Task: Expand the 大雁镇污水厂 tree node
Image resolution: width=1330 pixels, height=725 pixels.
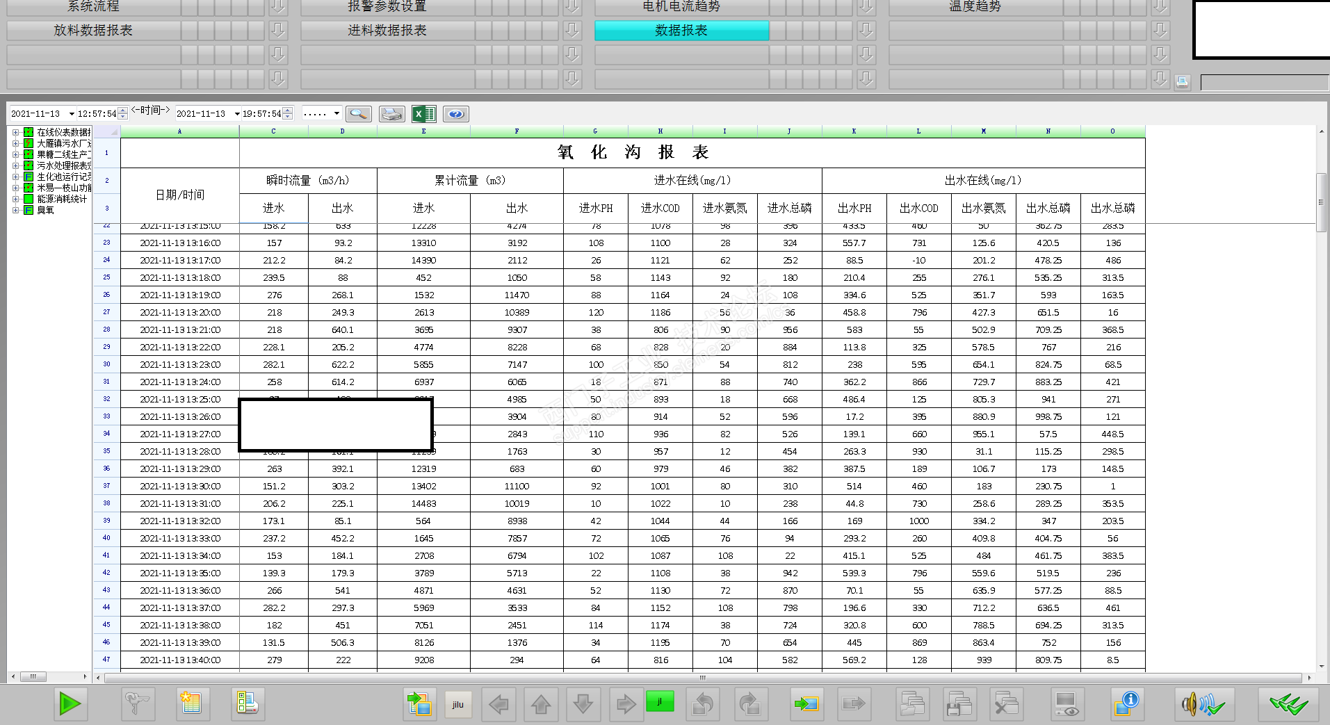Action: (x=15, y=143)
